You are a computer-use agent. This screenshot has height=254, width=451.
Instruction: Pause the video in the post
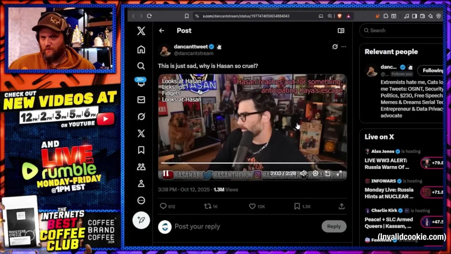166,174
